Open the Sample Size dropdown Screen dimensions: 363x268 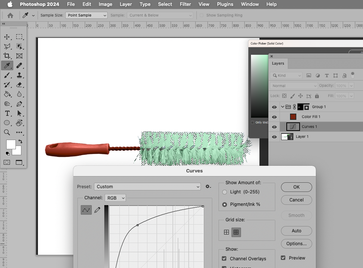pyautogui.click(x=86, y=15)
